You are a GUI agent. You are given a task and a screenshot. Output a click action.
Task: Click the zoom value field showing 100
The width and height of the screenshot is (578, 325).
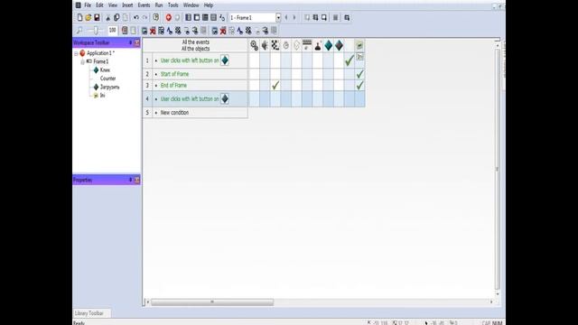(x=112, y=30)
